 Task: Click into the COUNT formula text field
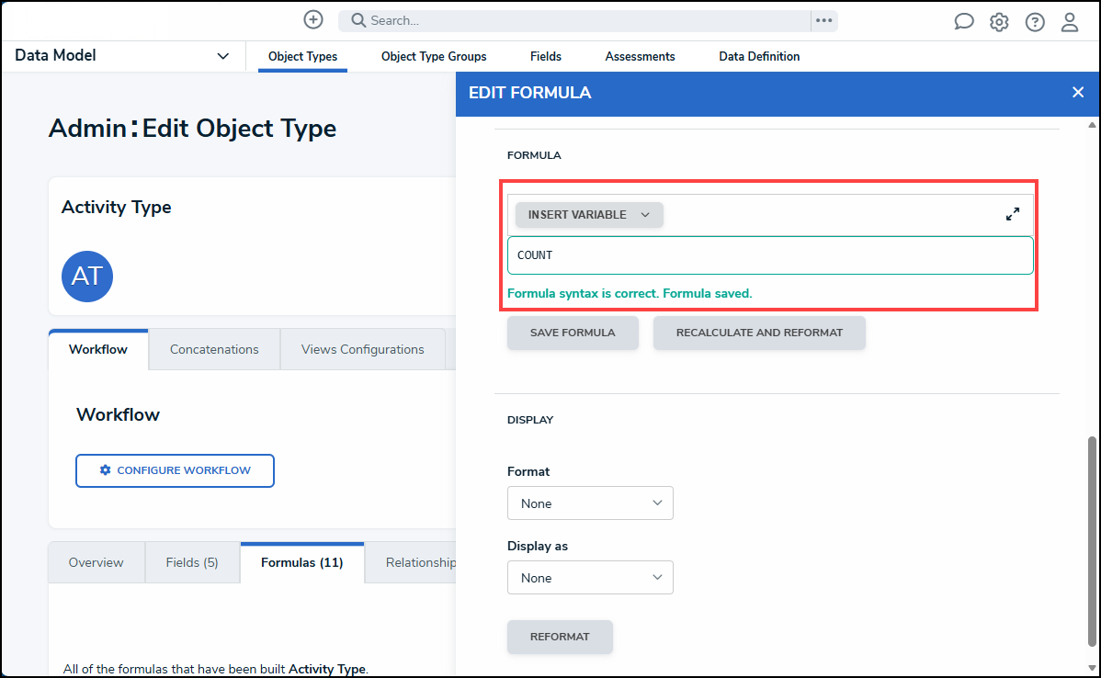770,255
